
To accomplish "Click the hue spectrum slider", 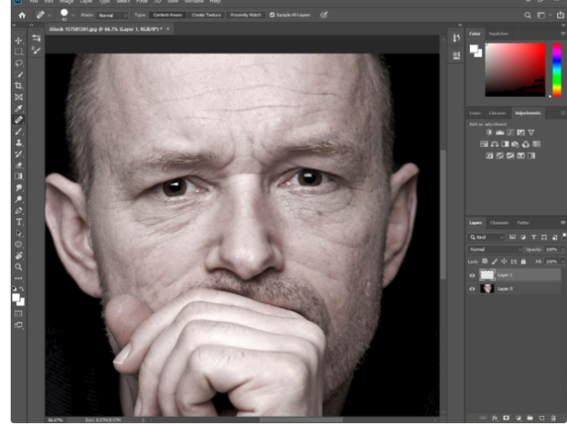I will click(557, 69).
